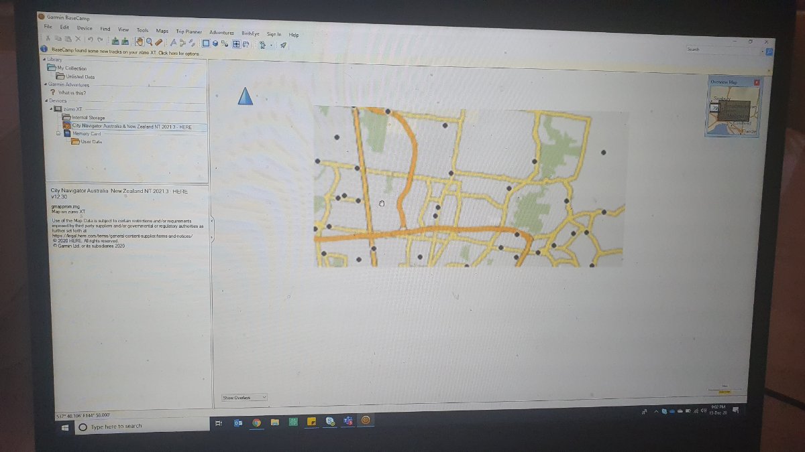Viewport: 805px width, 452px height.
Task: Click the Send to Device icon
Action: pyautogui.click(x=115, y=41)
